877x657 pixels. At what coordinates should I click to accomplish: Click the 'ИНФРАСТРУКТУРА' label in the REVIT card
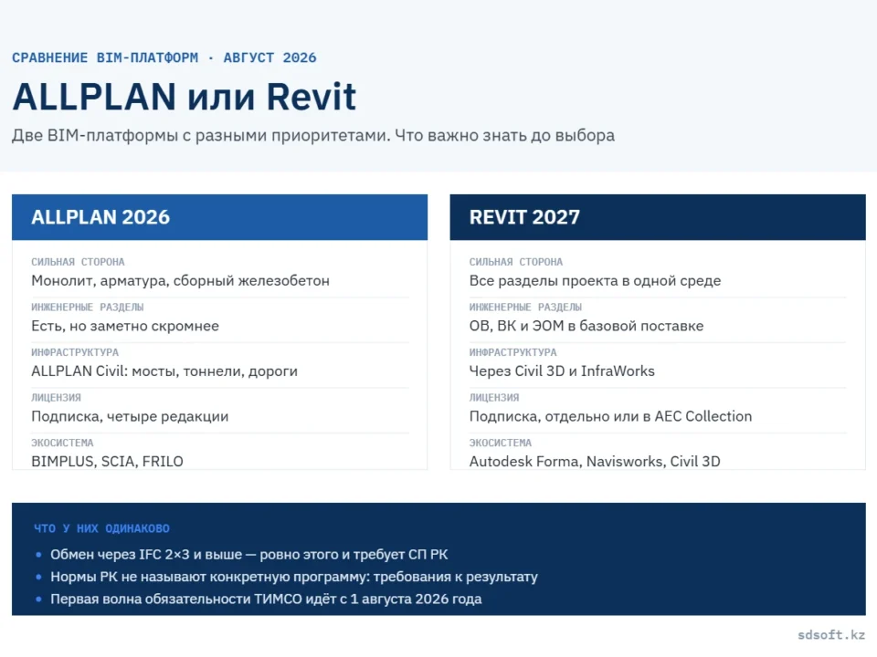(512, 352)
